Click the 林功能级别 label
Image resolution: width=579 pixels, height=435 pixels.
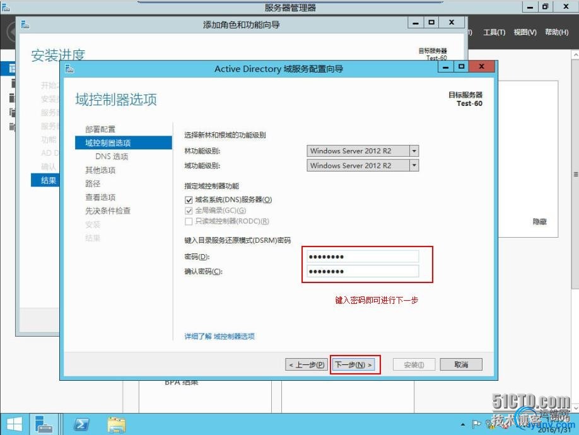point(202,151)
